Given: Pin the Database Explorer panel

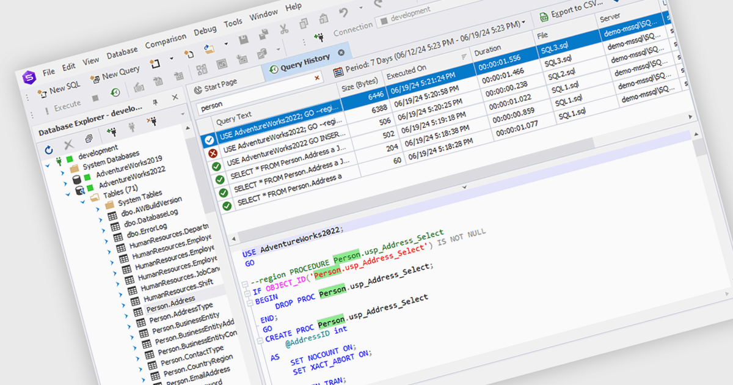Looking at the screenshot, I should click(x=156, y=101).
